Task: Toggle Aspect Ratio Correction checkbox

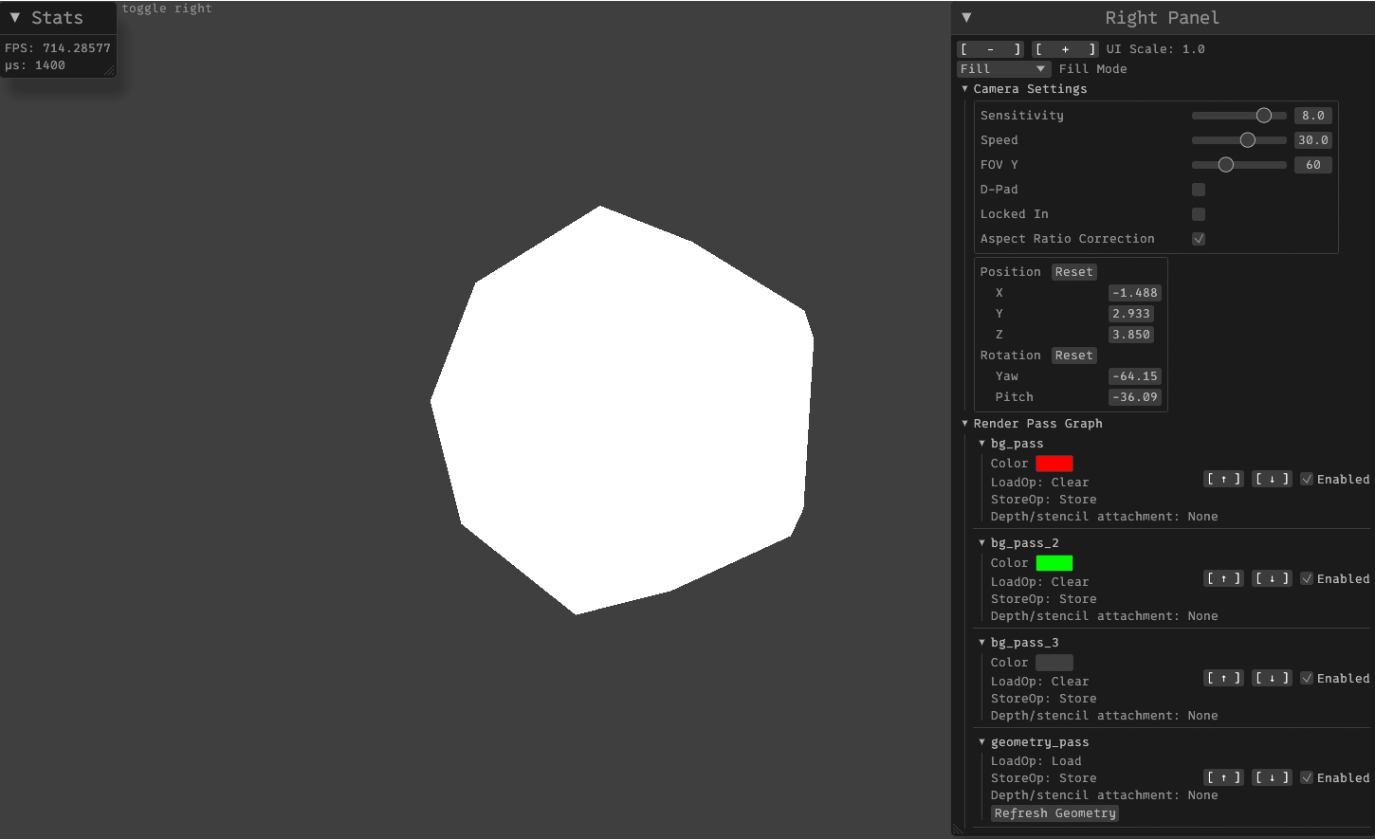Action: point(1199,239)
